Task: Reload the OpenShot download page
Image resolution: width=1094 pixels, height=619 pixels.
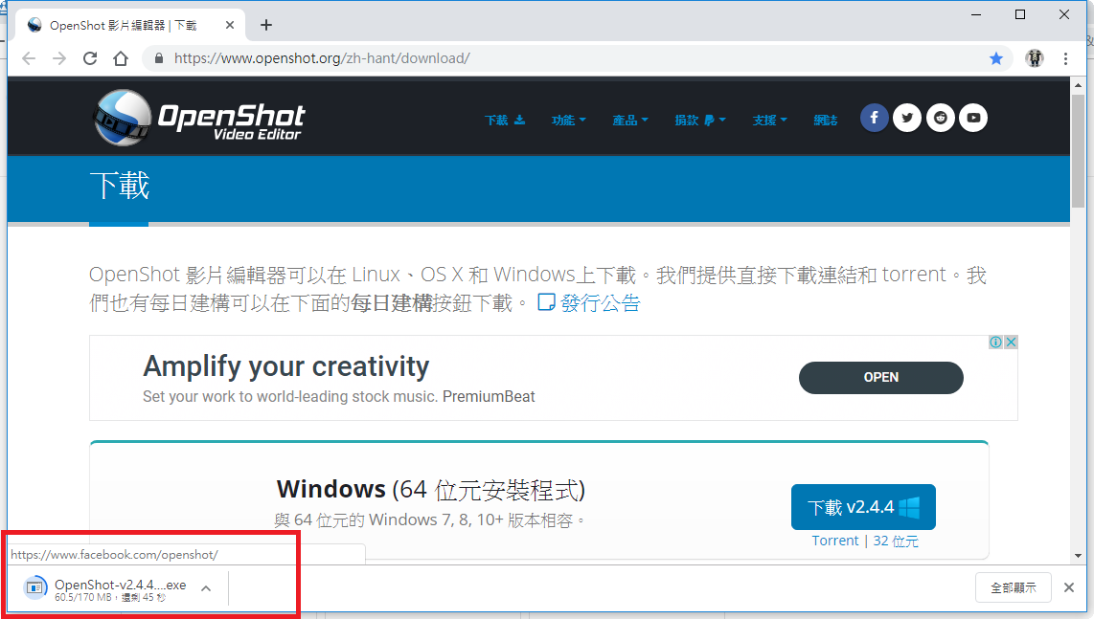Action: point(90,58)
